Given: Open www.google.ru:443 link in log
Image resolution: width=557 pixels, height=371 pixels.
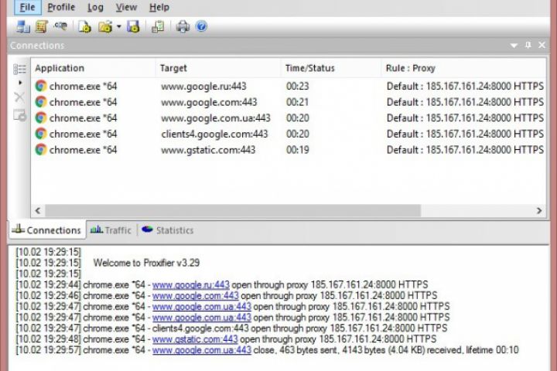Looking at the screenshot, I should click(191, 284).
